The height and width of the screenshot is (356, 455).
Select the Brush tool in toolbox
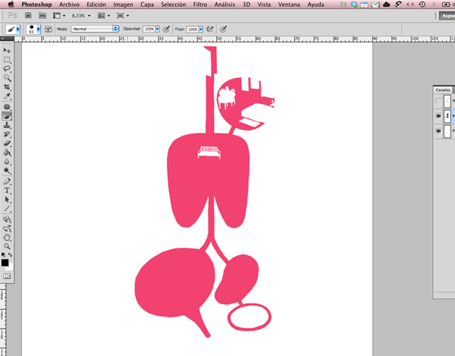click(8, 116)
